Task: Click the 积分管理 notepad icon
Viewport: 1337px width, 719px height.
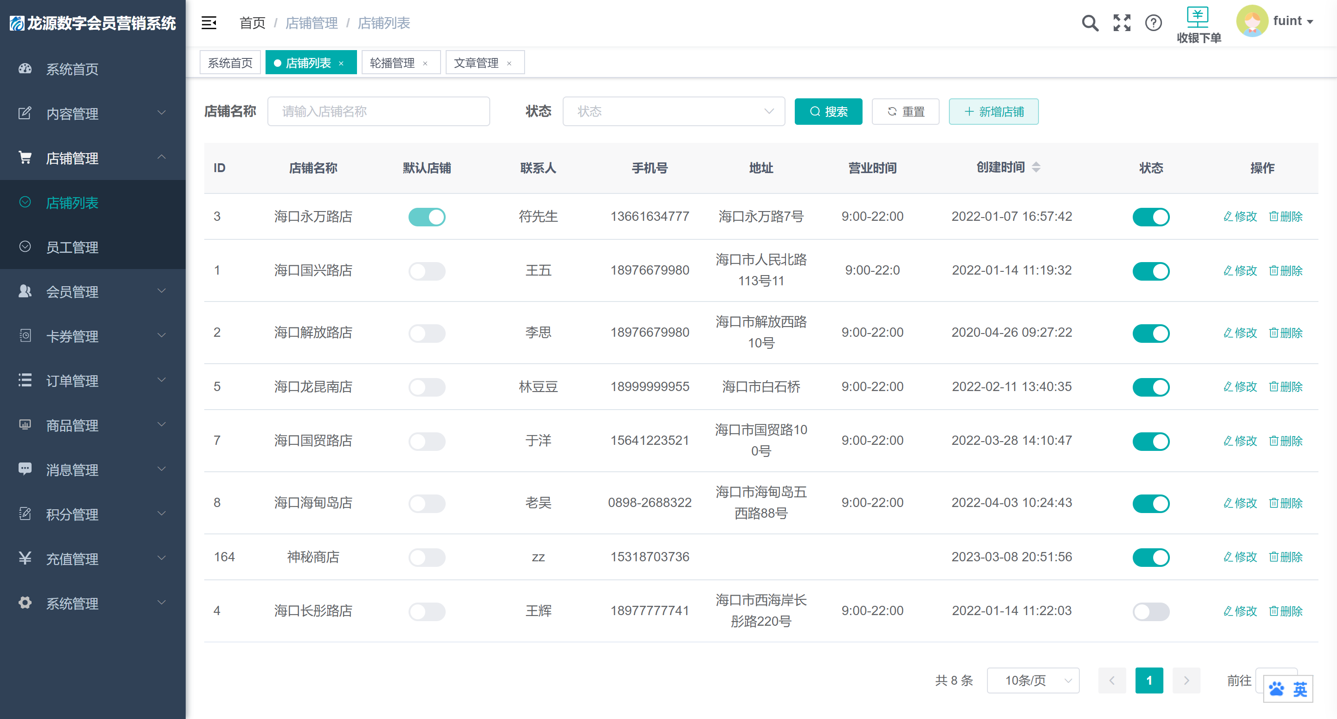Action: point(25,514)
